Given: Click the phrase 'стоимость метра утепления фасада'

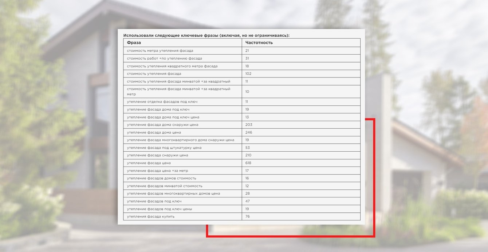Looking at the screenshot, I should click(x=160, y=51).
